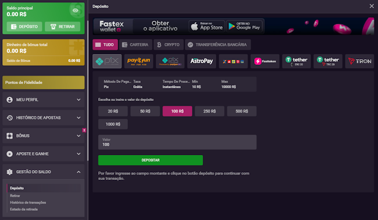Expand the BÔNUS section chevron
Screen dimensions: 378x220
coord(79,136)
